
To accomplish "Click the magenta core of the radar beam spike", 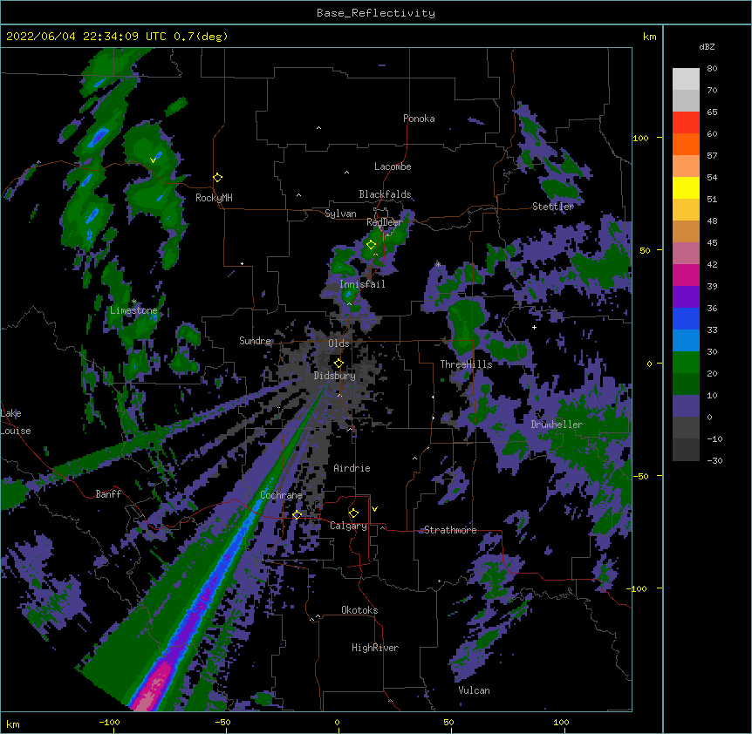I will tap(153, 688).
